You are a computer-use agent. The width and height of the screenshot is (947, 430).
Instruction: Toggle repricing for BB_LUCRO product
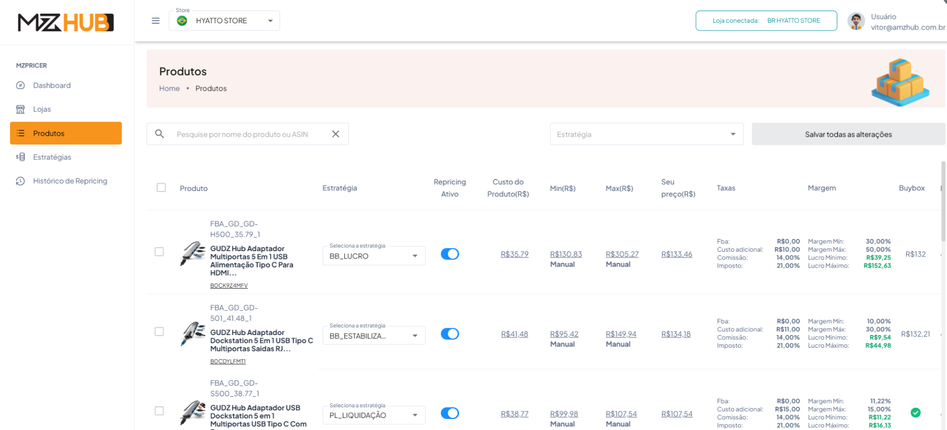450,254
